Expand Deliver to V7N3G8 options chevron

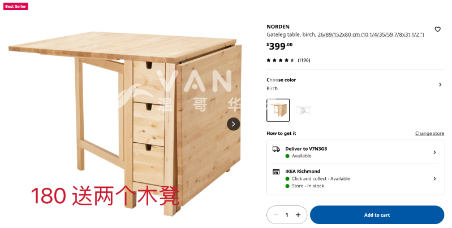click(x=434, y=152)
